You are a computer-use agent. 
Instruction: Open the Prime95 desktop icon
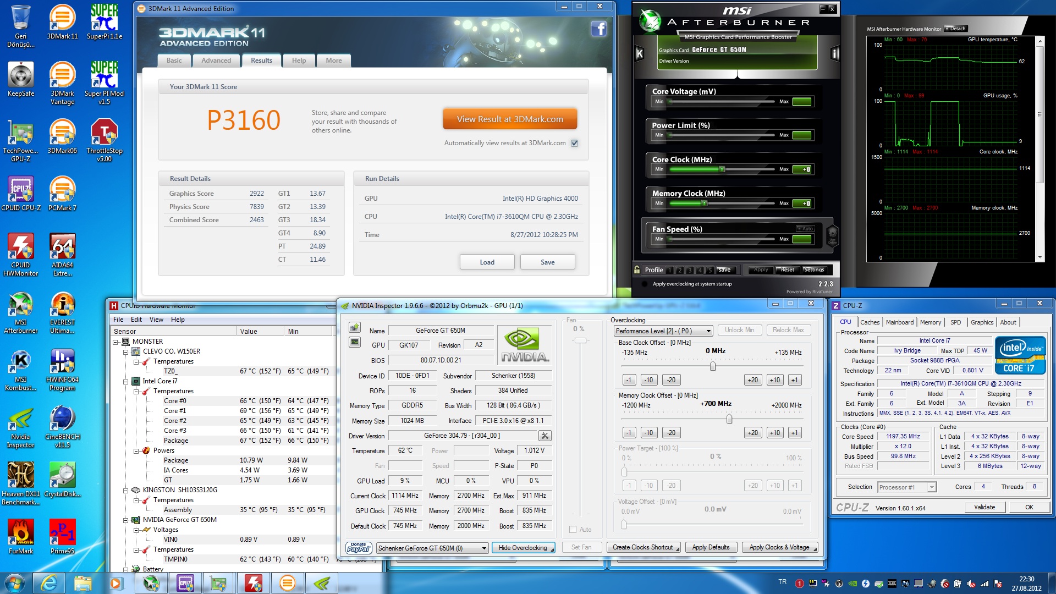coord(62,537)
